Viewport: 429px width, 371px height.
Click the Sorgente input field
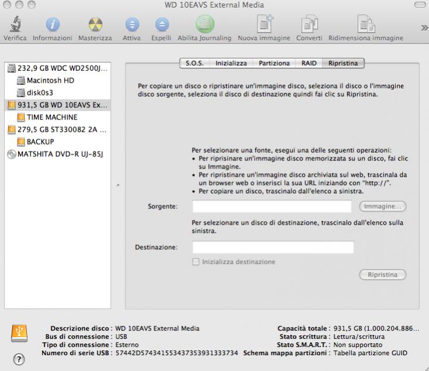pyautogui.click(x=272, y=207)
